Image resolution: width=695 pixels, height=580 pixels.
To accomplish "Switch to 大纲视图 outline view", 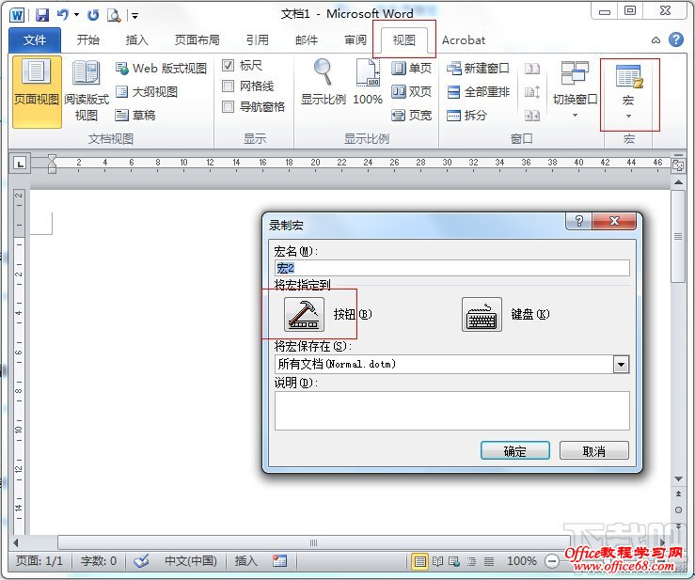I will point(147,92).
